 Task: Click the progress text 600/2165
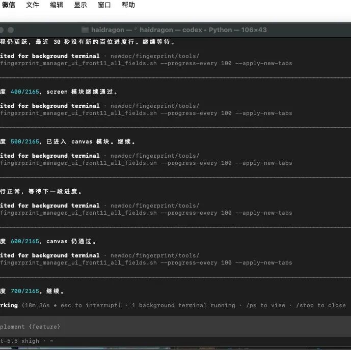pyautogui.click(x=25, y=241)
